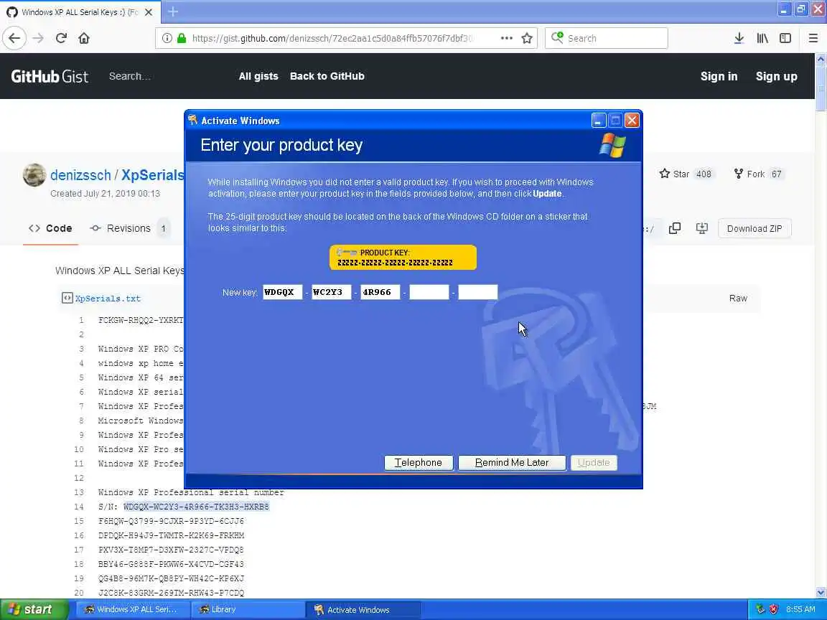Switch to Activate Windows taskbar item

point(363,609)
